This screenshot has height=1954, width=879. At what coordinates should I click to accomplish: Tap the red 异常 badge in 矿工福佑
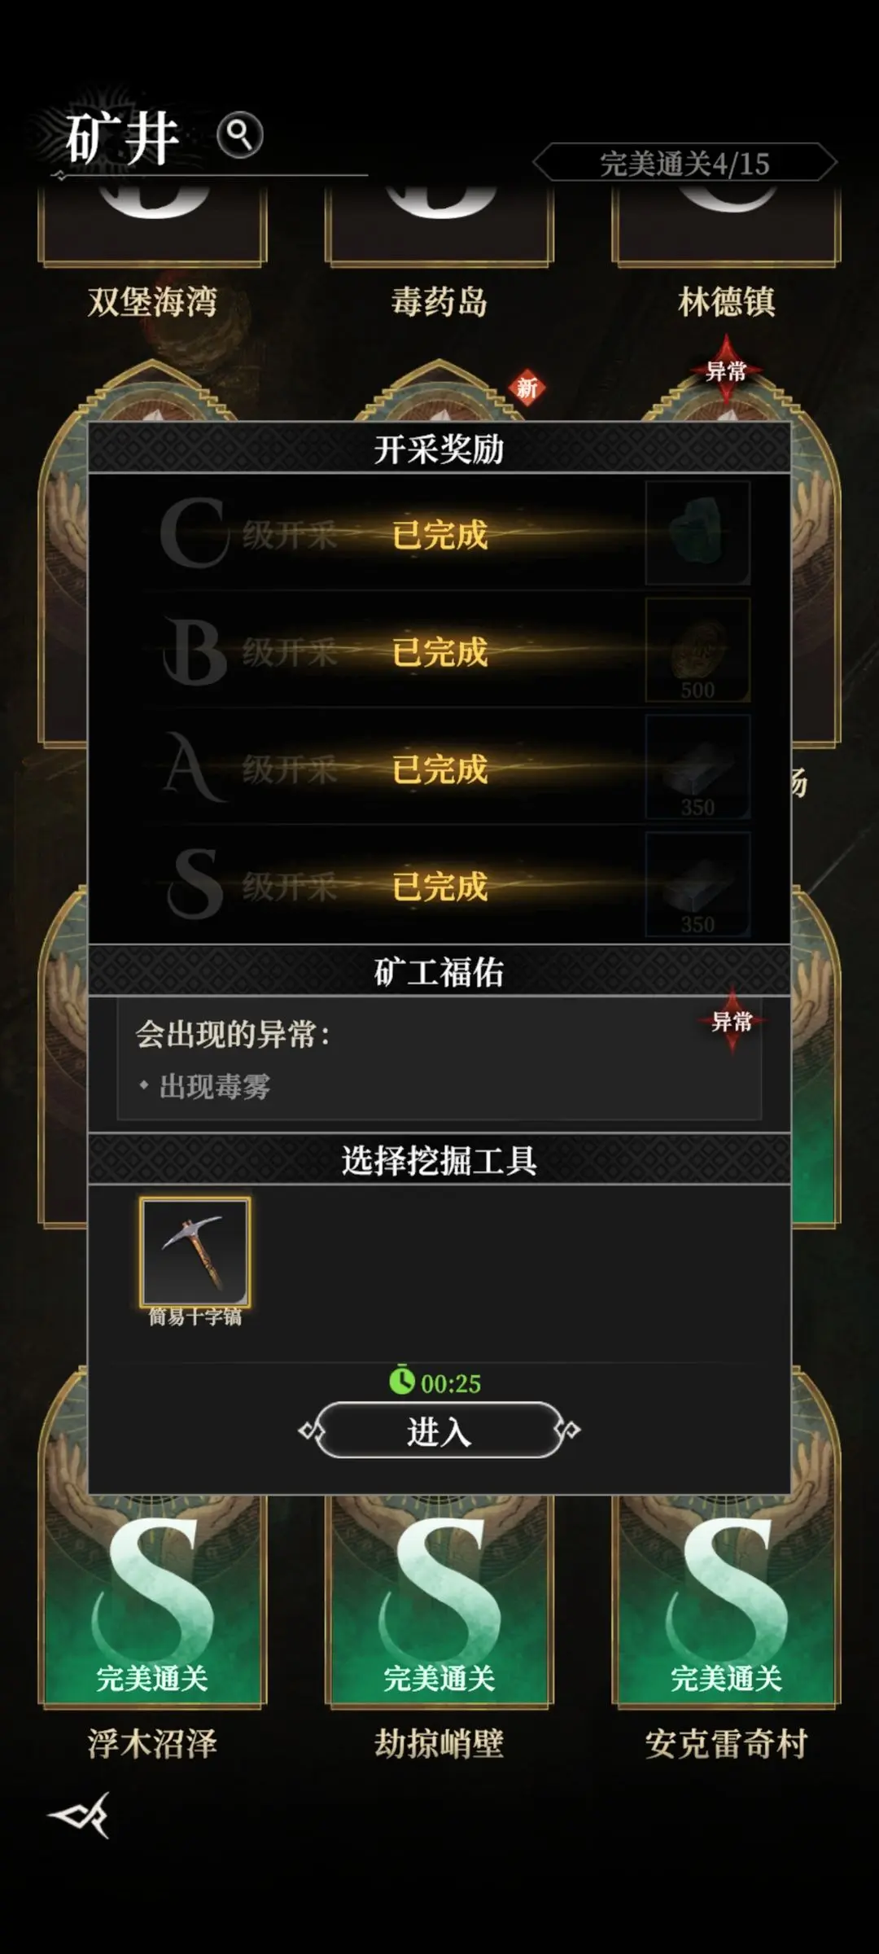[x=731, y=1021]
